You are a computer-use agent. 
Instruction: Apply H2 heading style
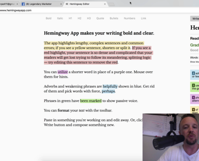click(80, 19)
